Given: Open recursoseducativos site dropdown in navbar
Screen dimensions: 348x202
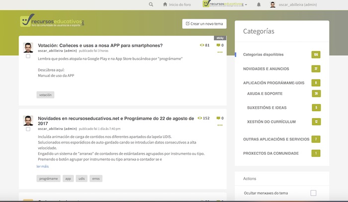Looking at the screenshot, I should click(225, 4).
